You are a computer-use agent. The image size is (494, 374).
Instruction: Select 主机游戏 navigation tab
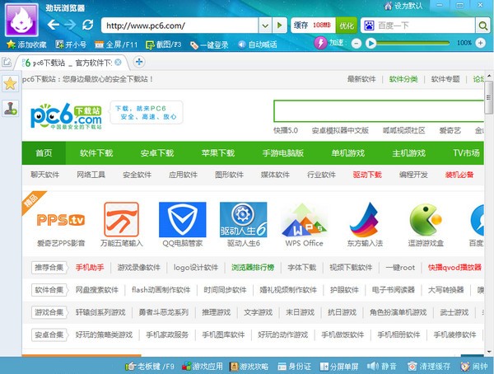(x=408, y=153)
